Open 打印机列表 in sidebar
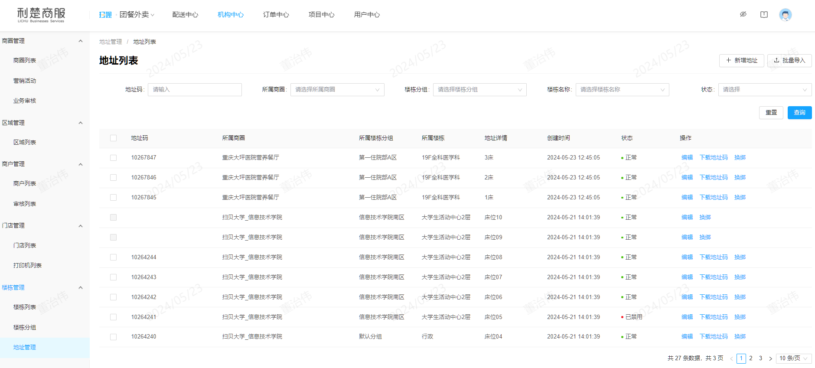815x368 pixels. 27,265
